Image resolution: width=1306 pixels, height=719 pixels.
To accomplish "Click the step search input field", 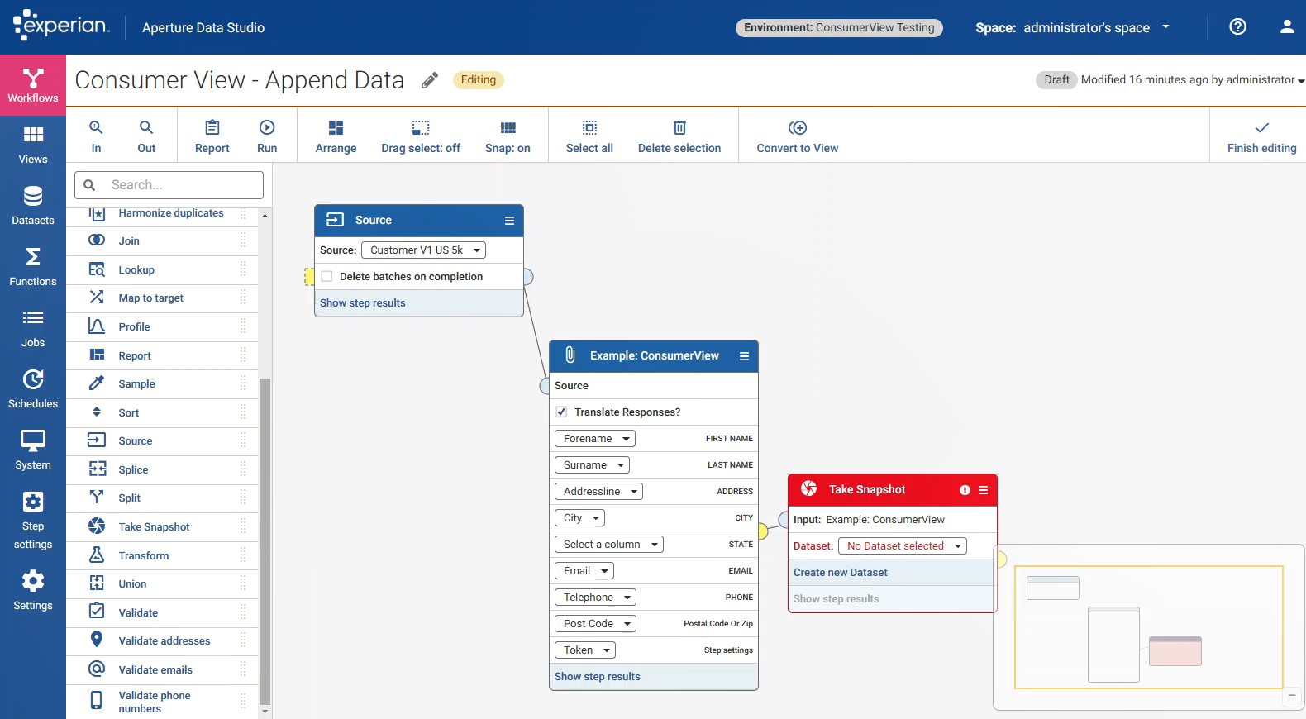I will point(169,185).
